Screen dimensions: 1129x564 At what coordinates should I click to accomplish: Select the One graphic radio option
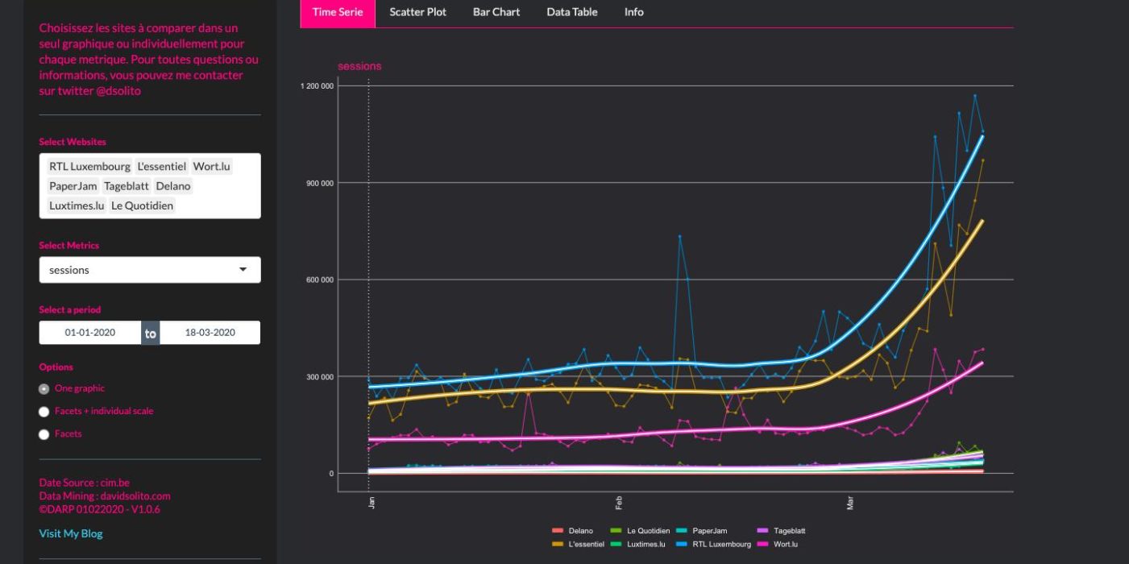coord(44,388)
